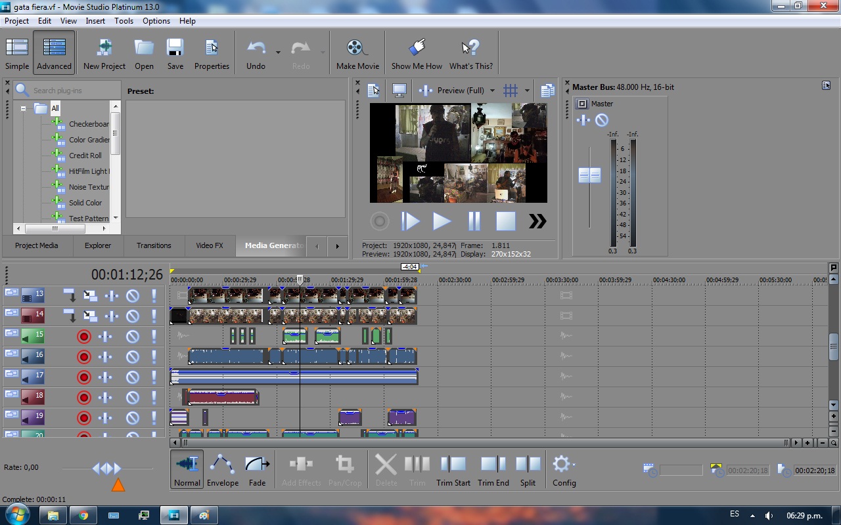The image size is (841, 525).
Task: Launch the Make Movie wizard
Action: click(x=357, y=53)
